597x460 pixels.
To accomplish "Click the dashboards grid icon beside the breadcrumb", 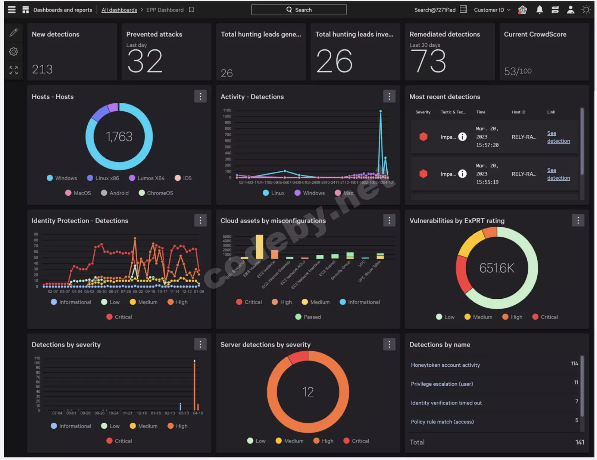I will (x=25, y=10).
